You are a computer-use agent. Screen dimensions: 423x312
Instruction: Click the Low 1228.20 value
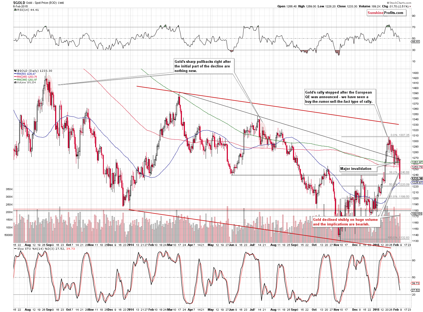click(327, 6)
